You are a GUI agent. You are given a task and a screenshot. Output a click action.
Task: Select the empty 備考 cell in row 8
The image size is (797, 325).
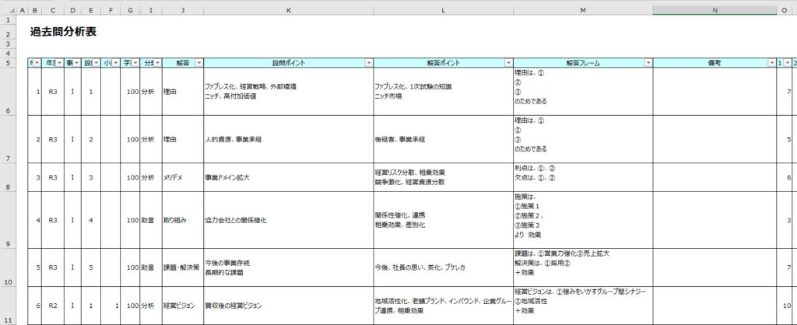pos(714,178)
